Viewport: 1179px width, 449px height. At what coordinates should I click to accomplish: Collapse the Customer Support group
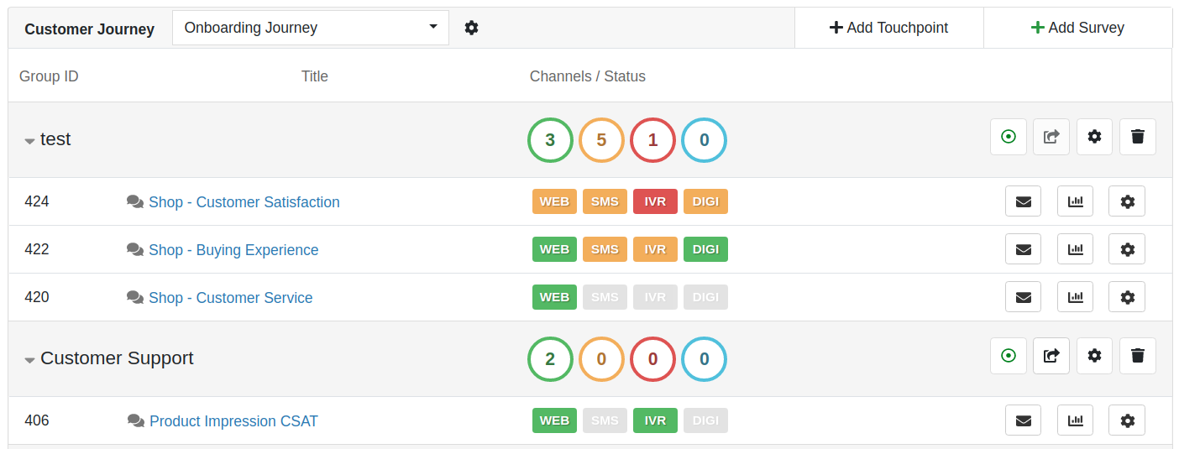[29, 360]
